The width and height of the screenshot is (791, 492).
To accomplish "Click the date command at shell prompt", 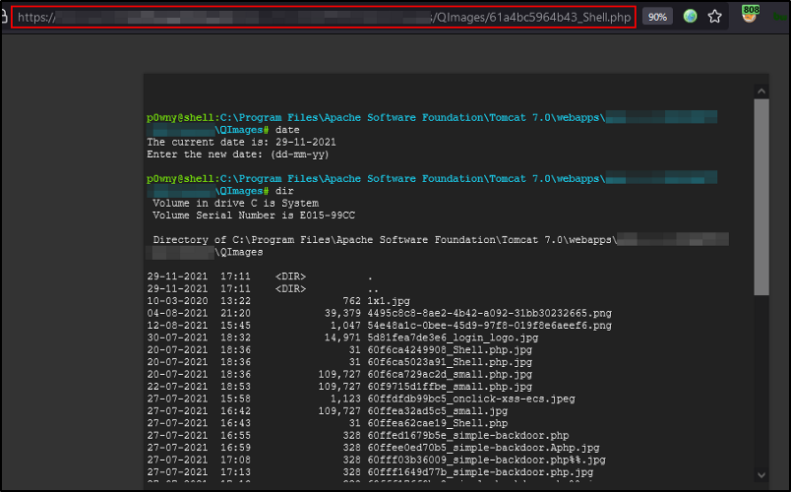I will coord(287,130).
